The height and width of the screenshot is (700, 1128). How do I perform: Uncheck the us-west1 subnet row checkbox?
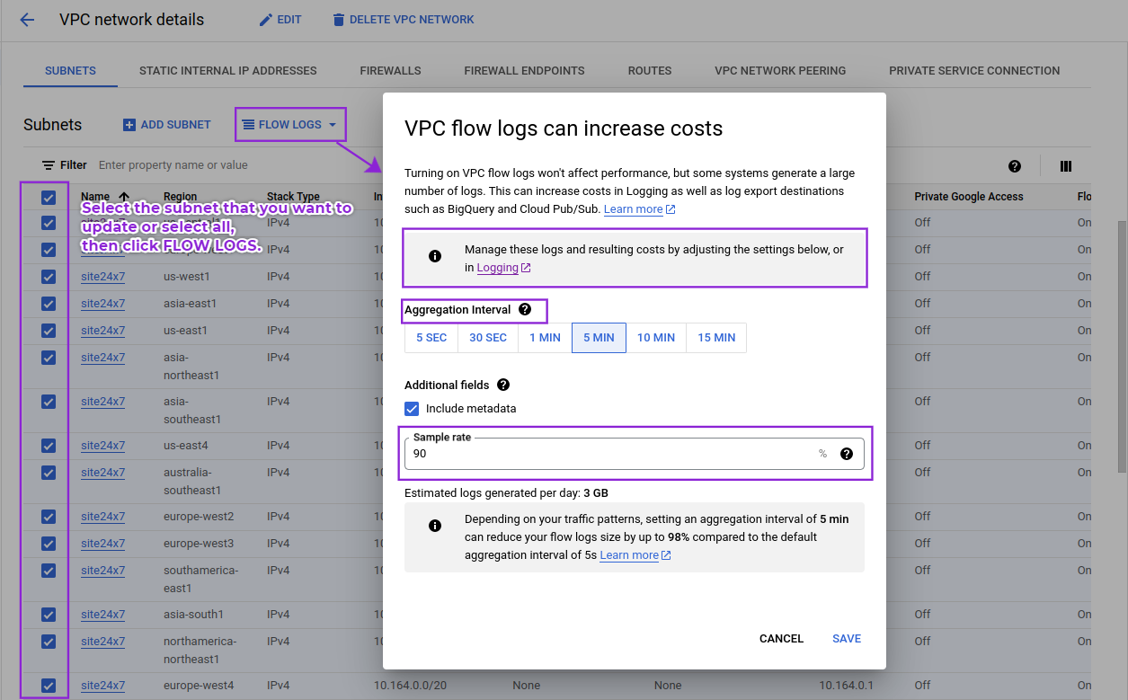point(48,276)
